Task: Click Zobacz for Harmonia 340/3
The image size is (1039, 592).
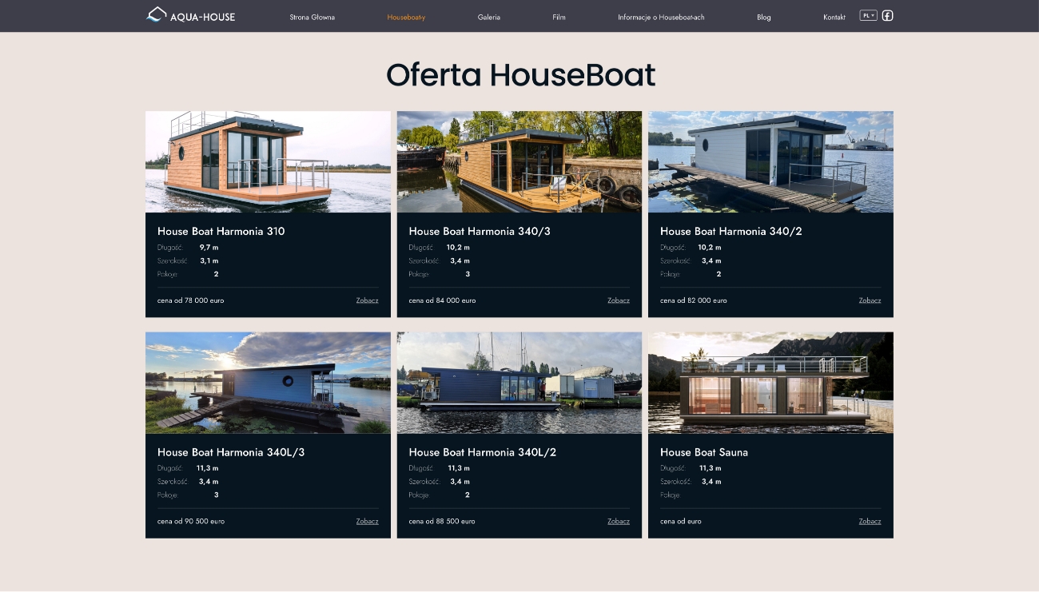Action: click(618, 300)
